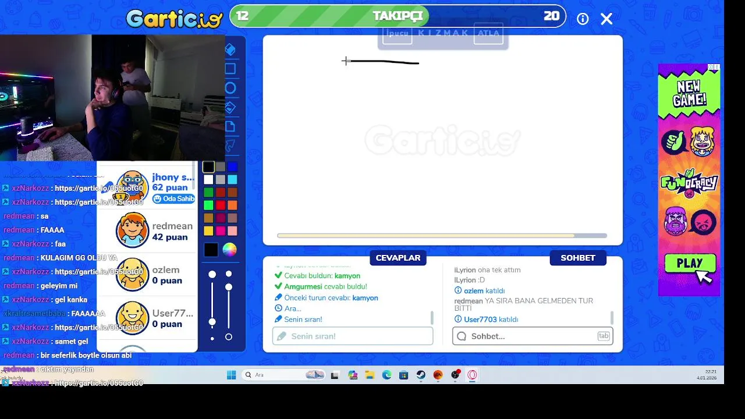Viewport: 745px width, 419px height.
Task: Open Task View on the taskbar
Action: click(x=335, y=375)
